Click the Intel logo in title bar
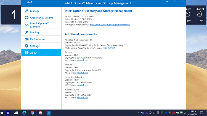207x116 pixels. point(29,3)
